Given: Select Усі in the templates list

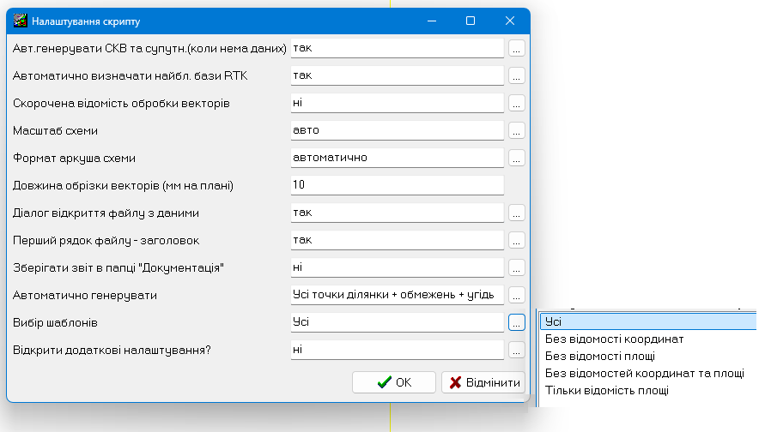Looking at the screenshot, I should point(648,321).
